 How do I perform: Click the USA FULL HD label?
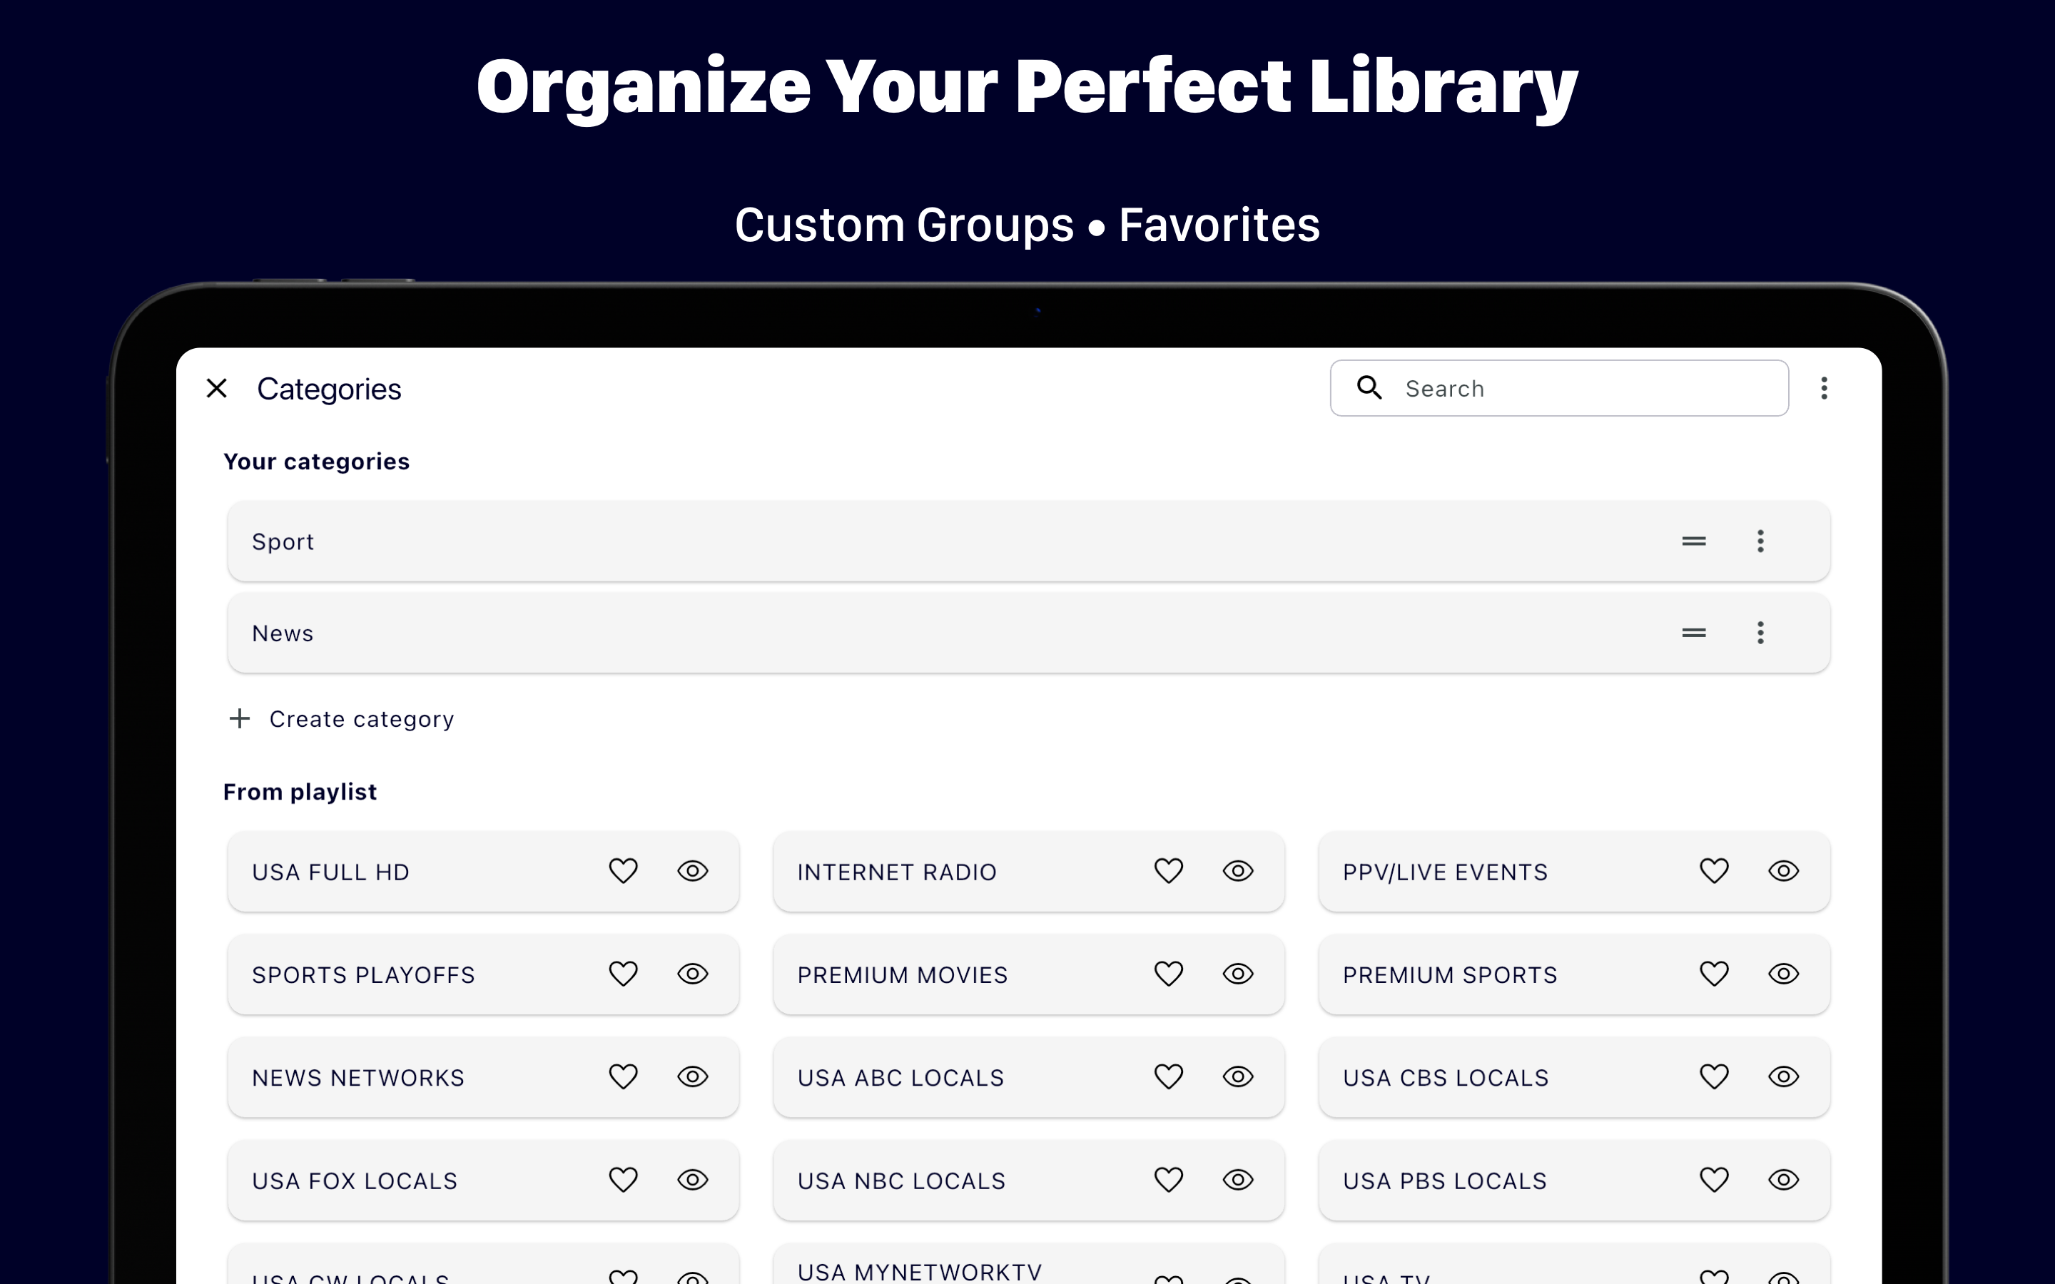[x=330, y=872]
